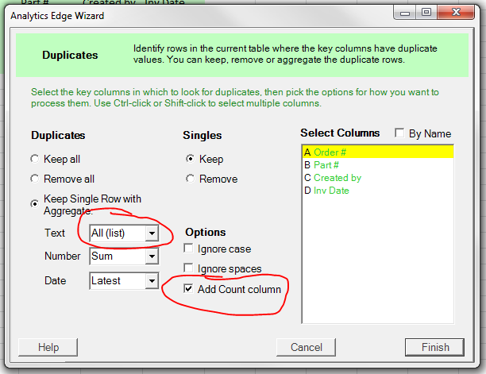This screenshot has height=374, width=486.
Task: Toggle the Ignore spaces checkbox
Action: pos(189,269)
